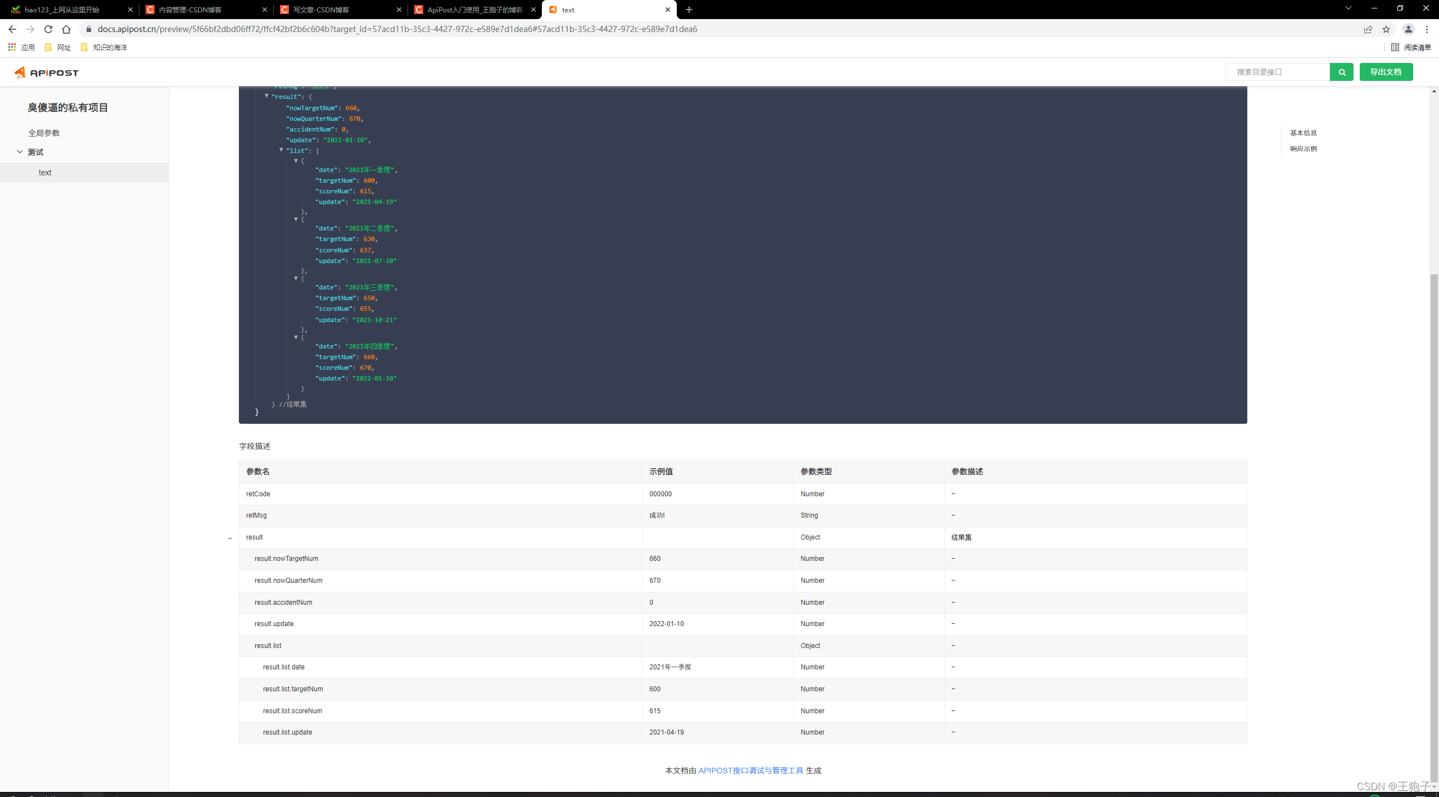Collapse the 测试 folder chevron
This screenshot has width=1439, height=797.
pos(20,152)
